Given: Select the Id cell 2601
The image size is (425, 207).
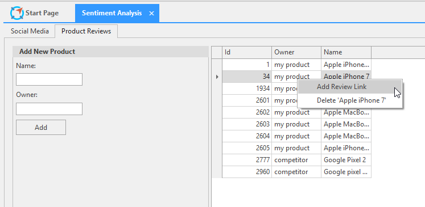Looking at the screenshot, I should [247, 100].
